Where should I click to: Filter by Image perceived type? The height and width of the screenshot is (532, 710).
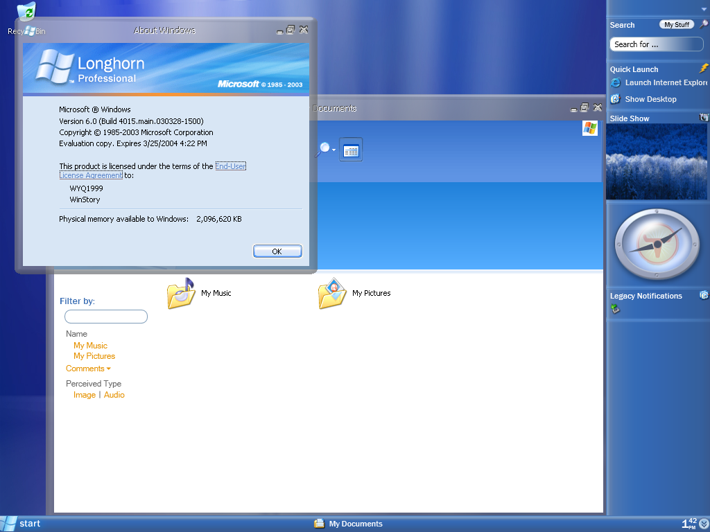pos(85,395)
